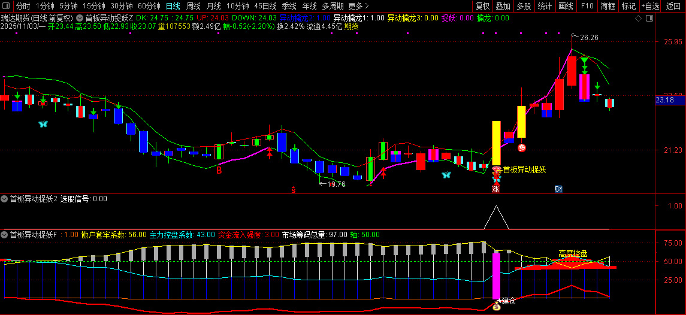The width and height of the screenshot is (686, 315).
Task: Click the money bag icon under 建仓
Action: (497, 307)
